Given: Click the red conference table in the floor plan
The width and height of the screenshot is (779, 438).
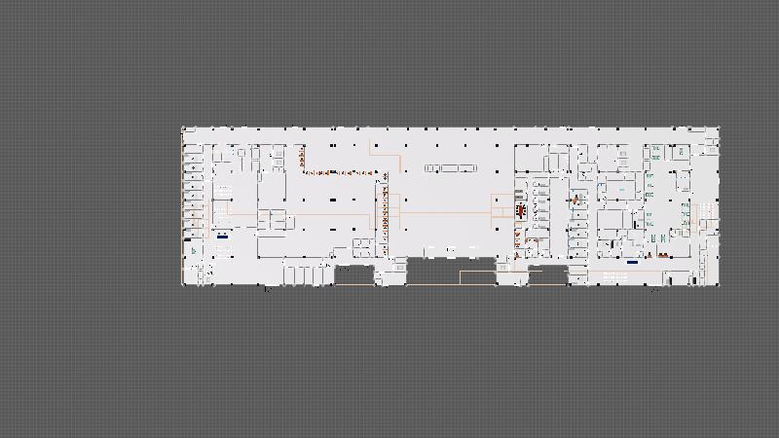Looking at the screenshot, I should (521, 209).
